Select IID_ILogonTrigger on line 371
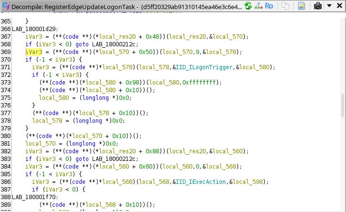This screenshot has width=346, height=212. point(204,67)
